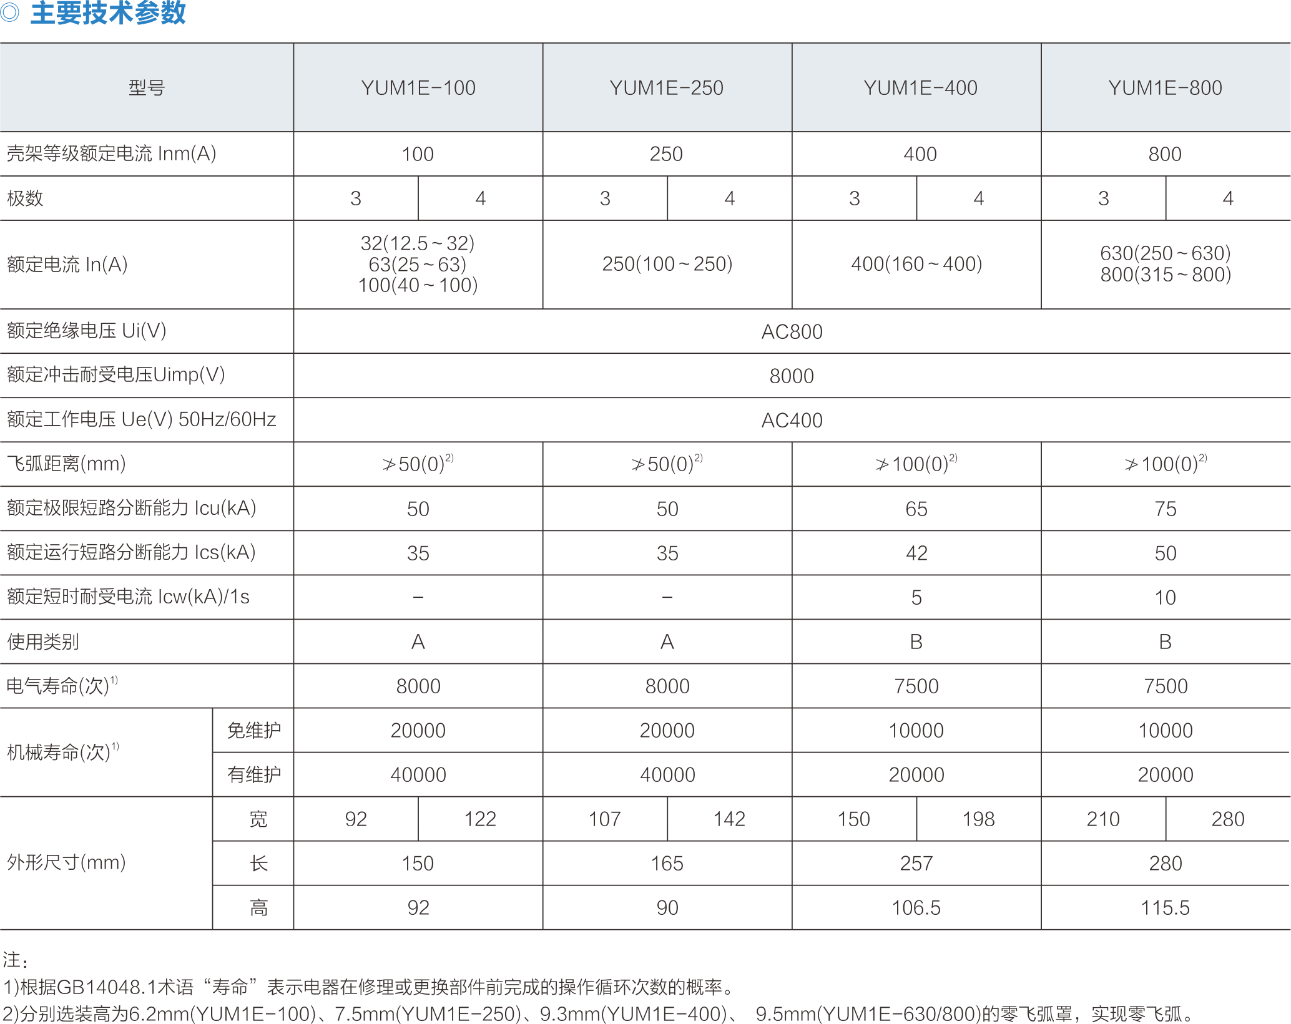Click the Icu value 75 cell

pos(1165,509)
